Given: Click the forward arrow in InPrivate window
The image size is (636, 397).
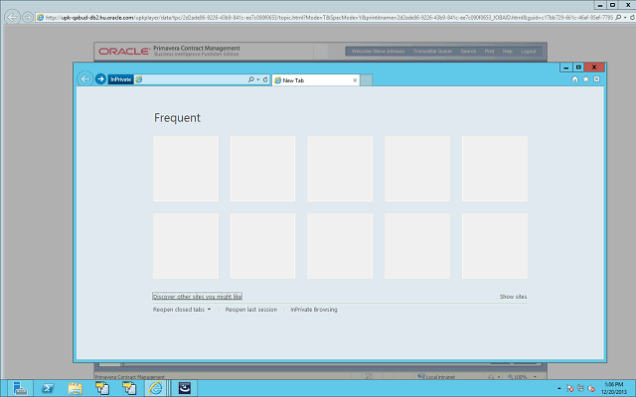Looking at the screenshot, I should (100, 79).
